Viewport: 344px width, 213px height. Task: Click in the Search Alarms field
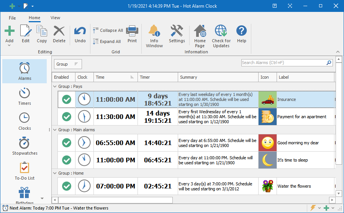[x=283, y=63]
